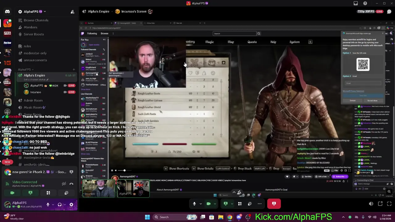Toggle microphone mute in user panel
395x222 pixels.
click(48, 204)
